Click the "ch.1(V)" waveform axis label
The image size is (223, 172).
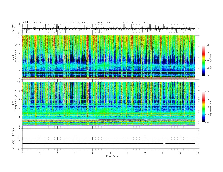pyautogui.click(x=14, y=28)
